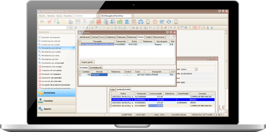
Task: Open the Activo status dropdown
Action: click(x=196, y=69)
